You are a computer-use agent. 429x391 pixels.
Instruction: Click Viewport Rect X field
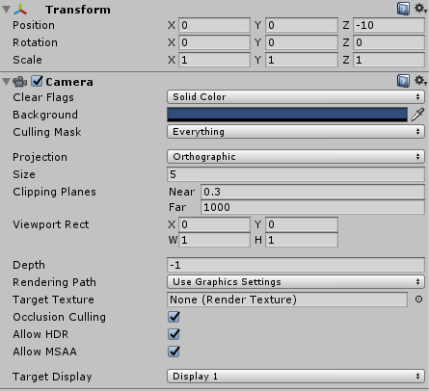click(214, 224)
